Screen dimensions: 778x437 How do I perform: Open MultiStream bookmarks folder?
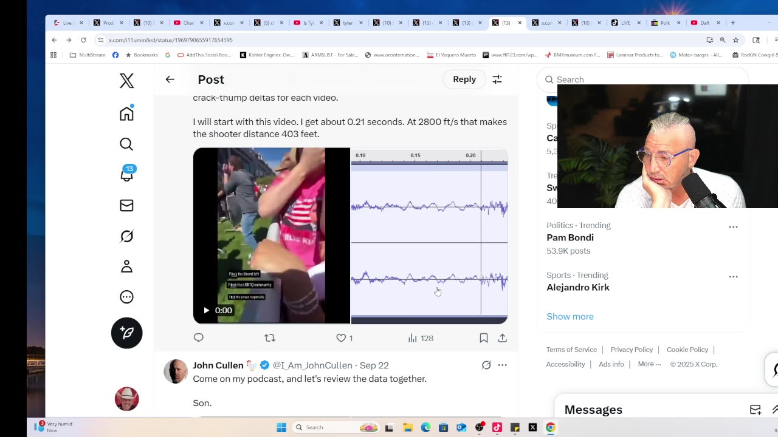(88, 55)
